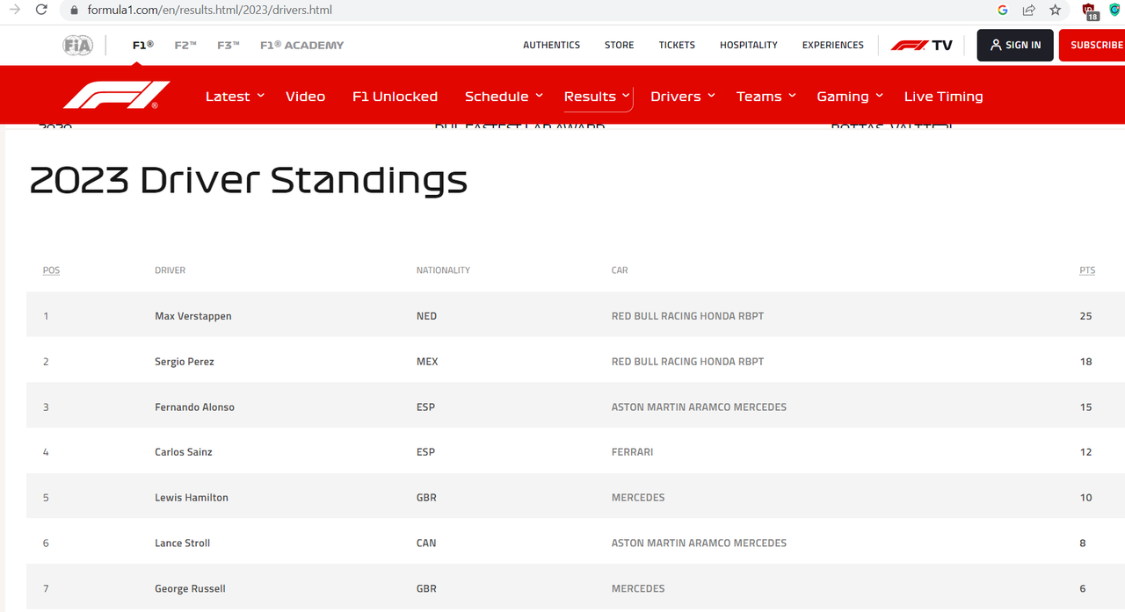Go to the Tickets link

pyautogui.click(x=677, y=45)
